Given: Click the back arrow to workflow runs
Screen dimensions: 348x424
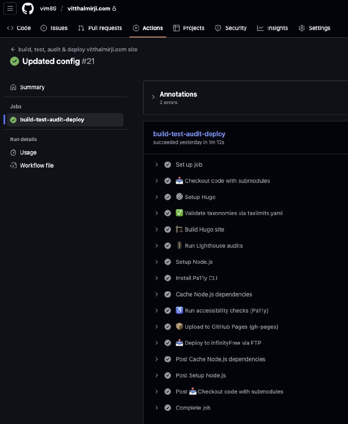Looking at the screenshot, I should pyautogui.click(x=13, y=50).
